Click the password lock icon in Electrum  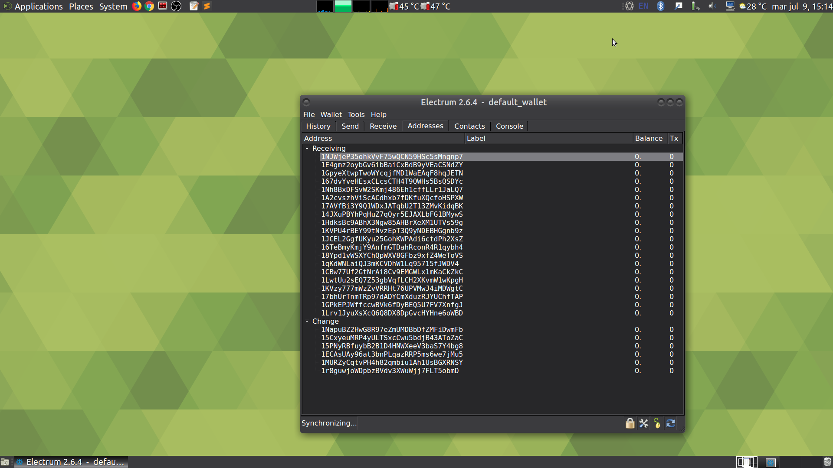coord(630,423)
